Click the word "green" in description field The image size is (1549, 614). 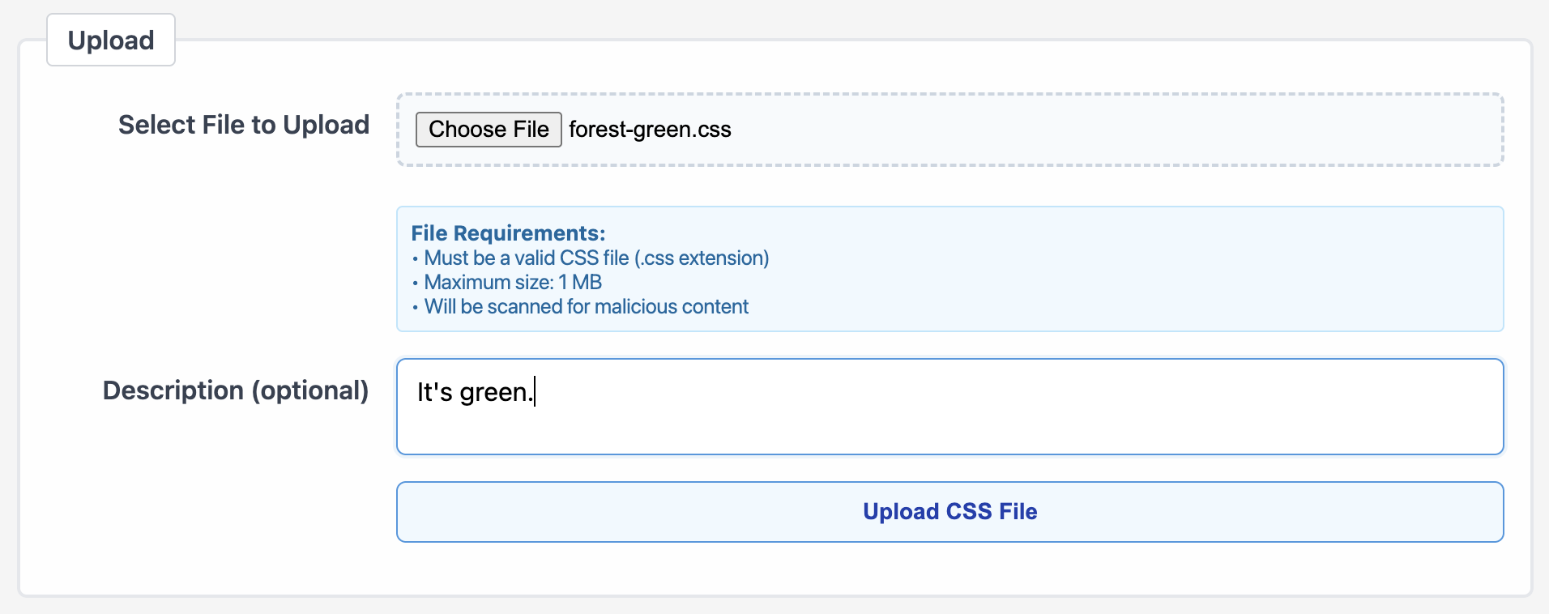click(x=493, y=394)
